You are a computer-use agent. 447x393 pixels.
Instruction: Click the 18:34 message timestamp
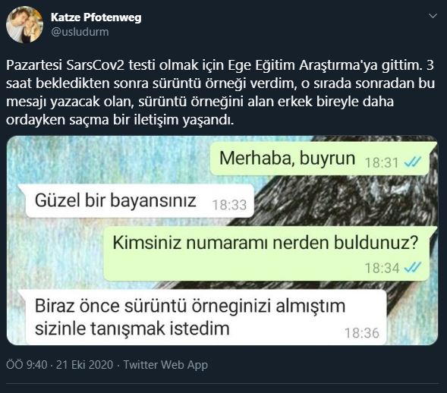click(x=382, y=268)
